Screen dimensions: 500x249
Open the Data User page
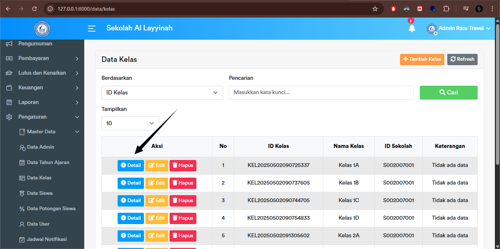tap(38, 224)
